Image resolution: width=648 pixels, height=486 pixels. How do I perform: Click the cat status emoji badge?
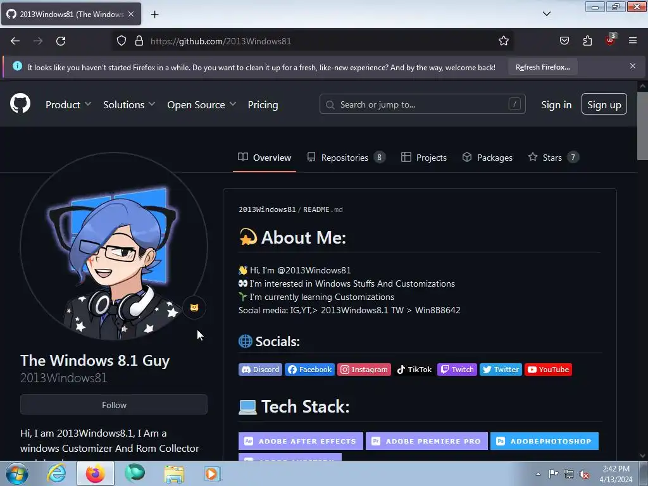point(194,308)
